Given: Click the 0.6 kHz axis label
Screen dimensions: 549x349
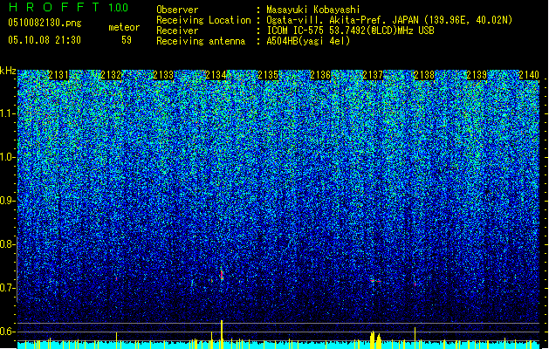Looking at the screenshot, I should tap(7, 332).
